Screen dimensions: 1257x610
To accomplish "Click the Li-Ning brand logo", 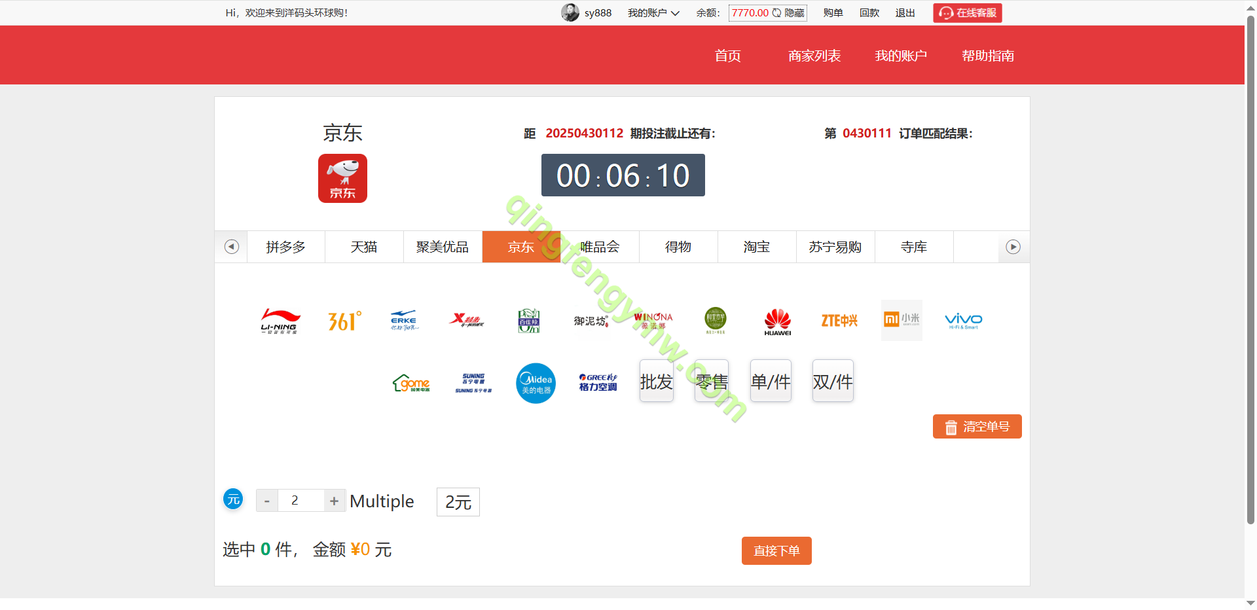I will pos(280,321).
